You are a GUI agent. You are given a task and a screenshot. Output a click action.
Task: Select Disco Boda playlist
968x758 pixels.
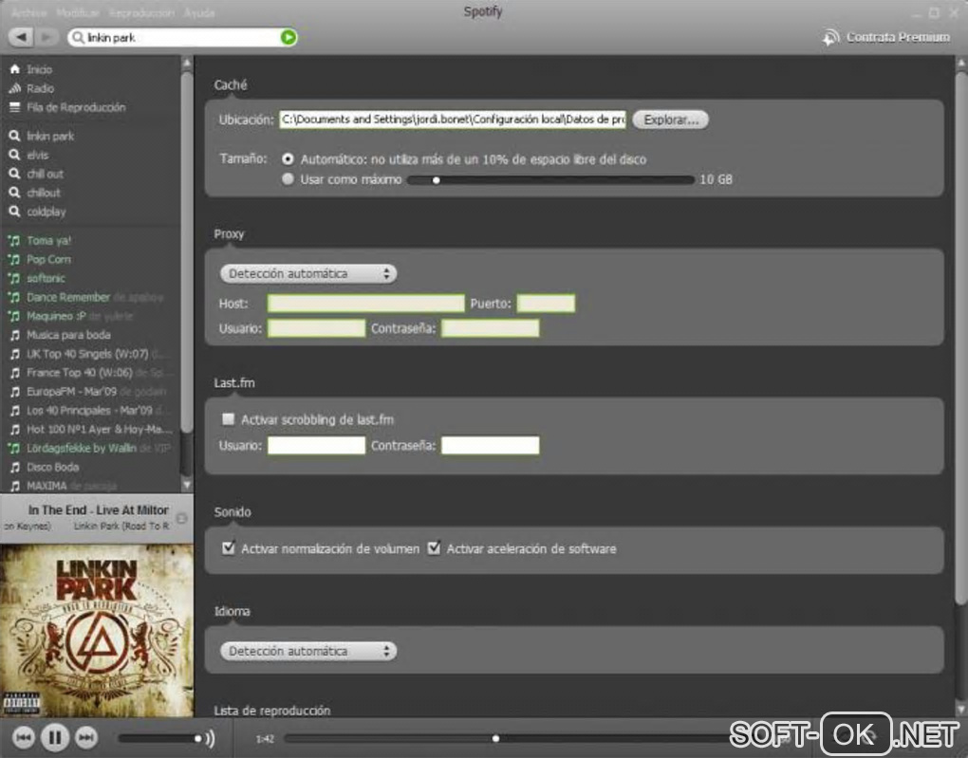coord(44,468)
